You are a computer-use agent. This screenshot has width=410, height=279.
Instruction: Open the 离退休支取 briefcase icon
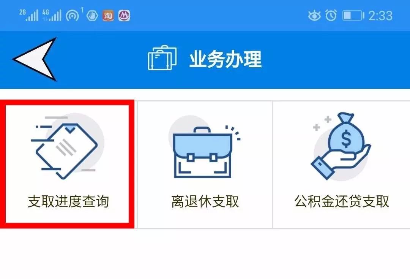pos(204,147)
